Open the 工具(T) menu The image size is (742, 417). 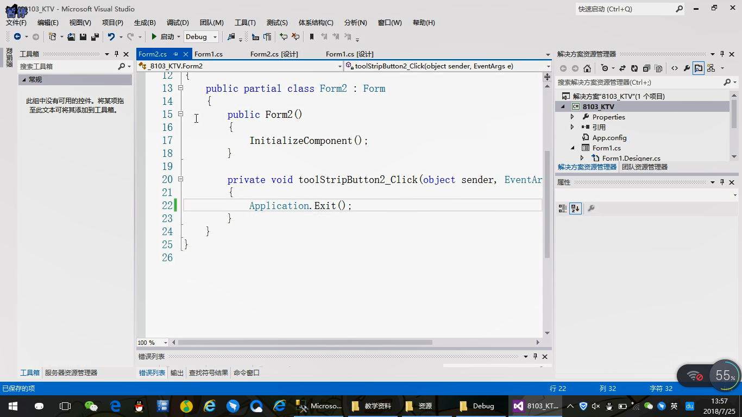[x=245, y=22]
